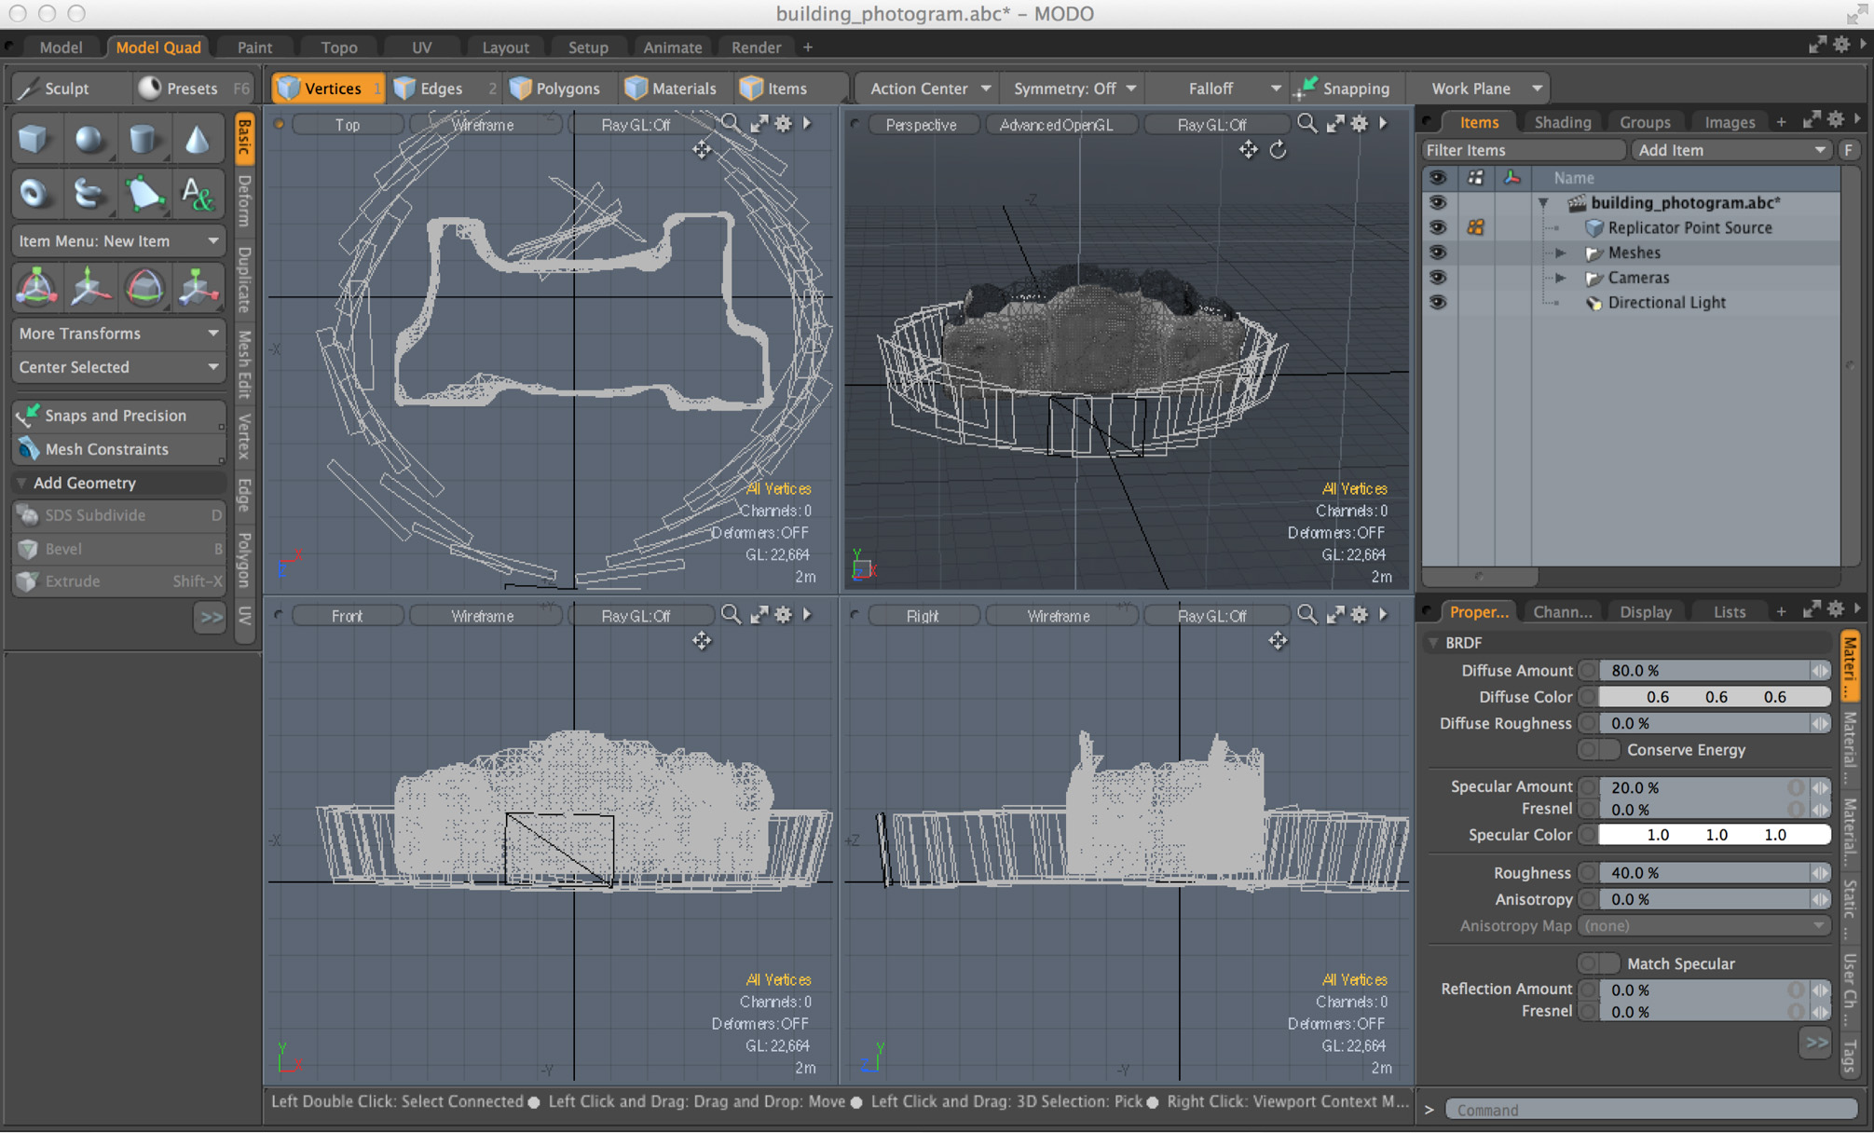Screen dimensions: 1874x1133
Task: Maximize the Front viewport with expand icon
Action: pos(759,615)
